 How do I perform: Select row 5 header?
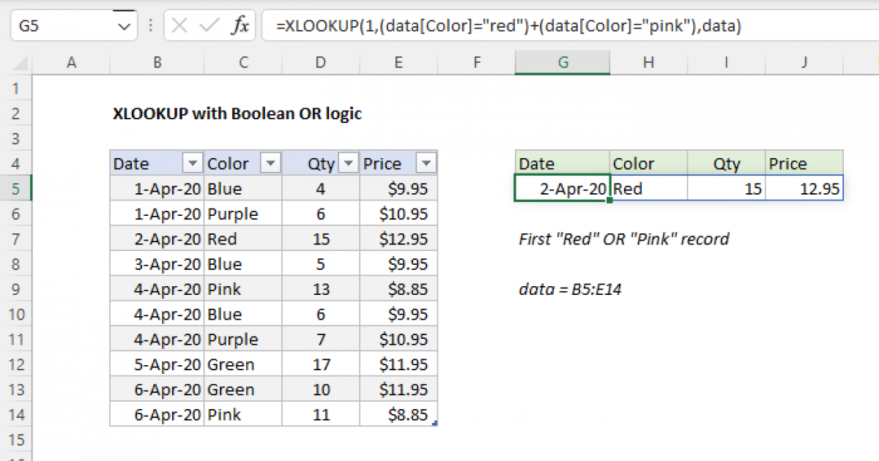pyautogui.click(x=18, y=189)
